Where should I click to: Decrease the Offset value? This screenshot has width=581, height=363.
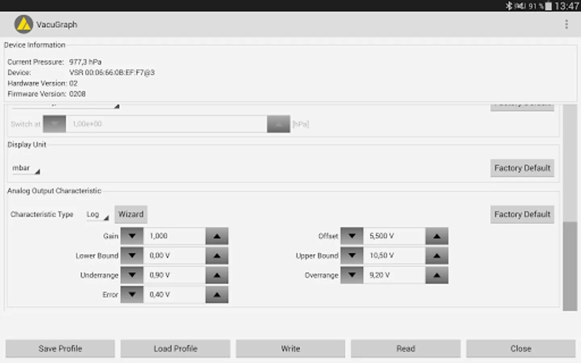tap(351, 236)
